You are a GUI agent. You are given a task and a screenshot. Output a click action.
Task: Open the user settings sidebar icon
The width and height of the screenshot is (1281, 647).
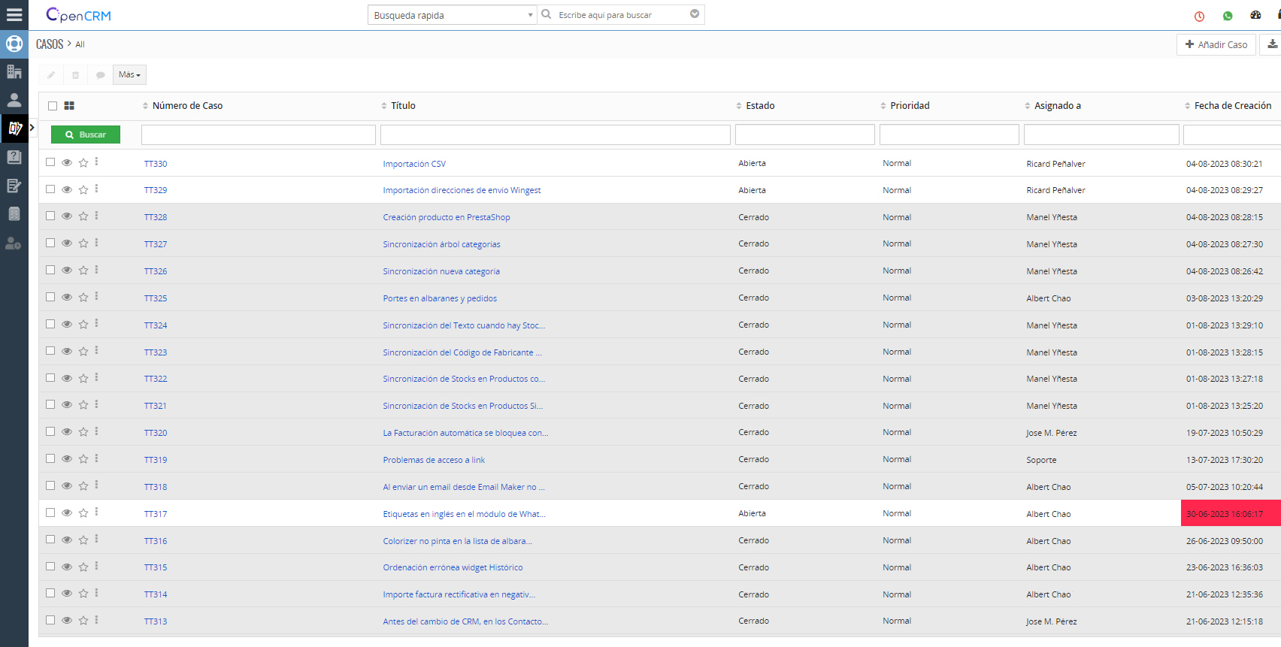14,243
